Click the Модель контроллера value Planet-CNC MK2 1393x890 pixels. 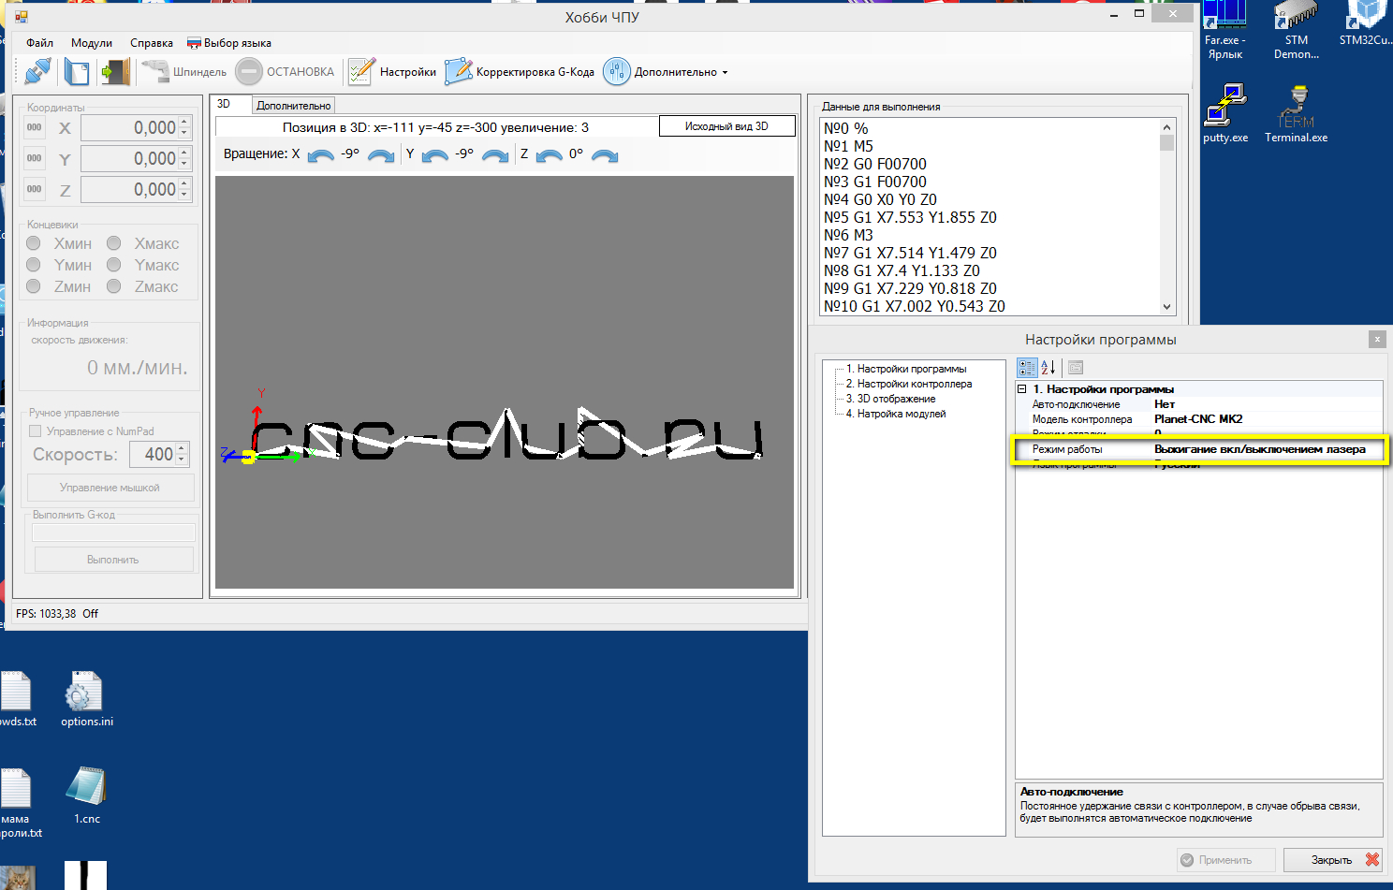(x=1268, y=419)
